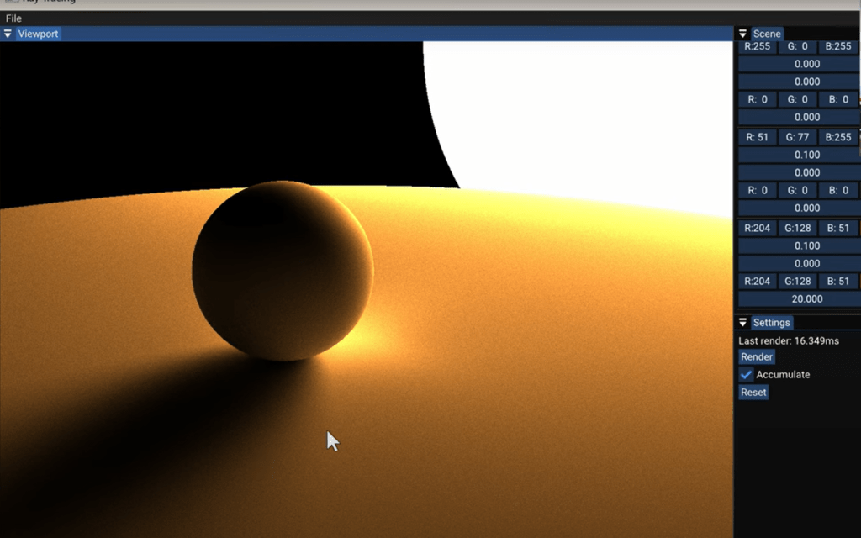Click the G:128 green channel field

797,228
